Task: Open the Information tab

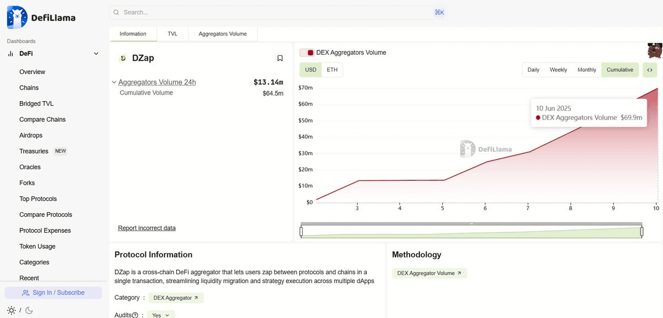Action: (x=133, y=34)
